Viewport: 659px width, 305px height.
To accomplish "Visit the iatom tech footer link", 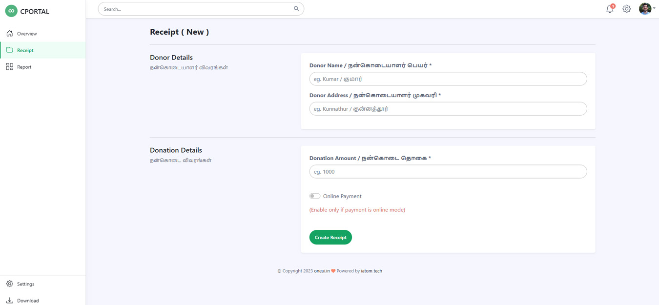I will coord(371,271).
